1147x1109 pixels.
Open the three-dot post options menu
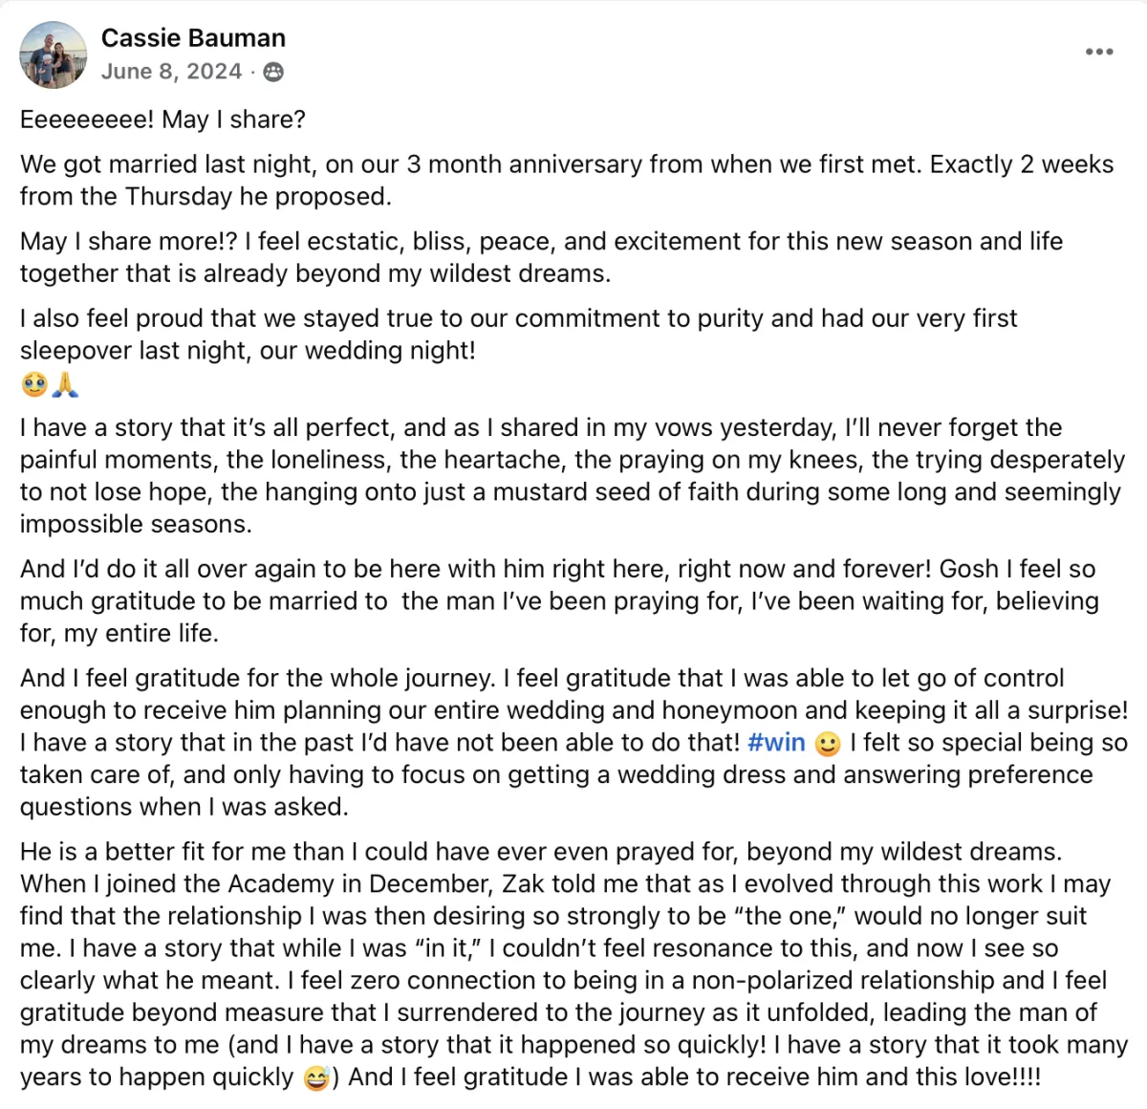[1099, 52]
